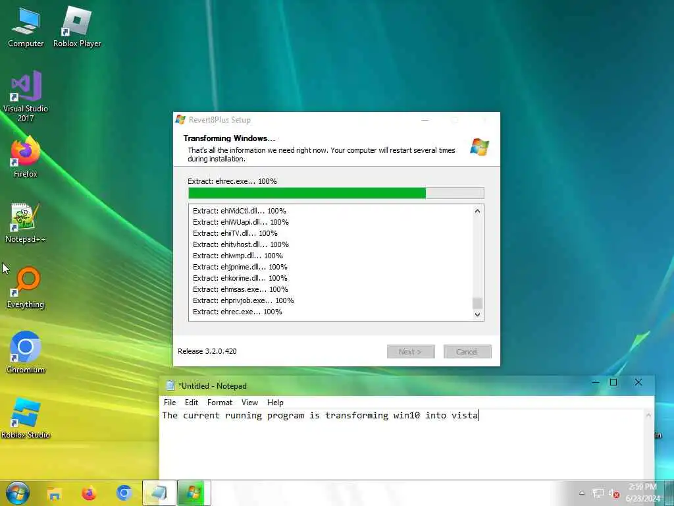Screen dimensions: 674x506
Task: Open the Format menu in Notepad
Action: [x=220, y=403]
